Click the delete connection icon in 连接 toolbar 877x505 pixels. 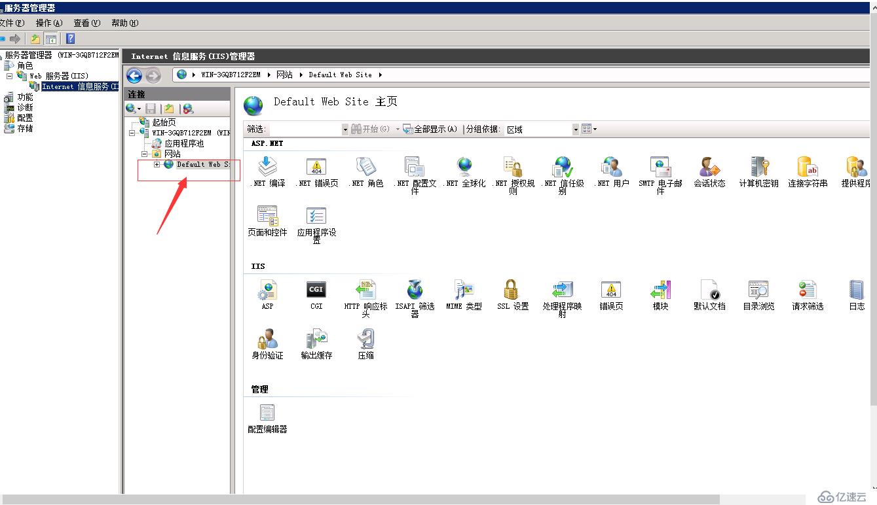tap(188, 109)
